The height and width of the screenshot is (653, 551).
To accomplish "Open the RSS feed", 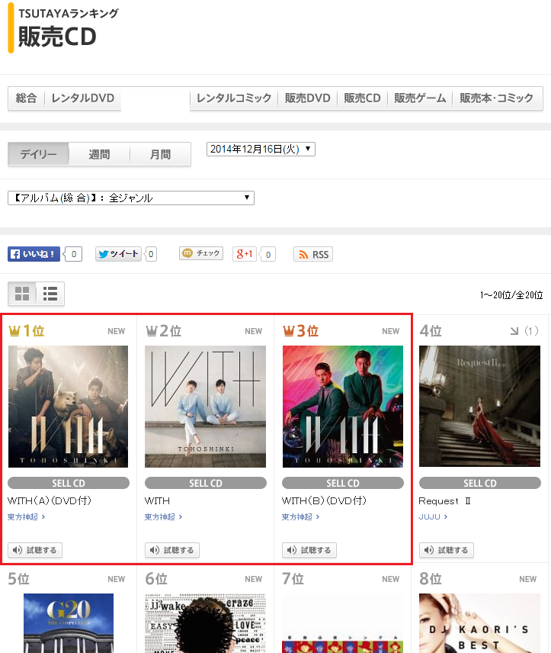I will pos(313,254).
